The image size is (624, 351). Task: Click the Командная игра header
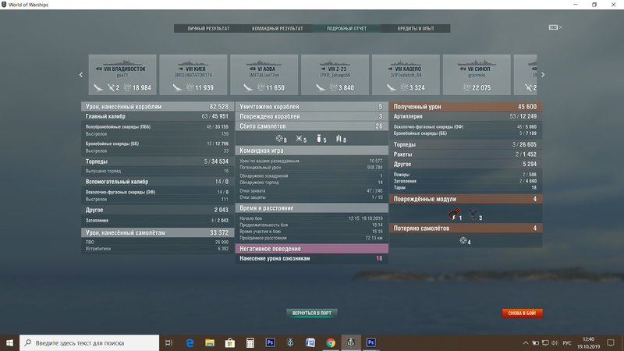311,151
